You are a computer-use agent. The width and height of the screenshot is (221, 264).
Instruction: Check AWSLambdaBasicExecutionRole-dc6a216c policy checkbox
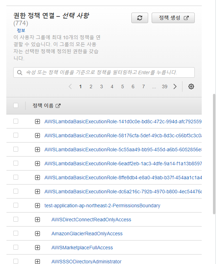[x=16, y=191]
